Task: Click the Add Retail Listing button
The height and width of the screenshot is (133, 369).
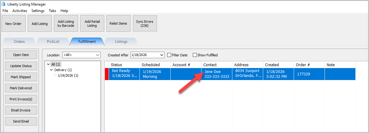Action: (x=92, y=23)
